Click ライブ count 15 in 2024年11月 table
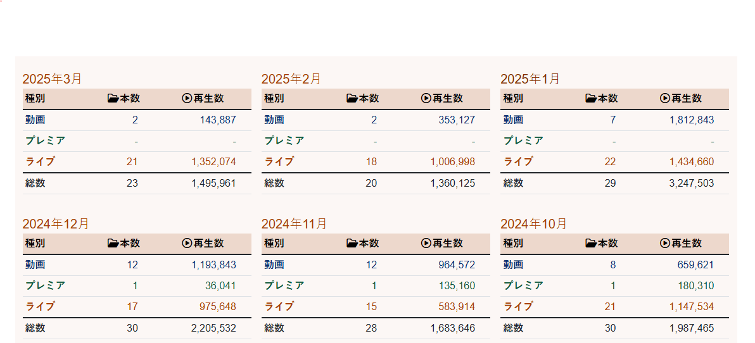The width and height of the screenshot is (755, 343). [371, 306]
